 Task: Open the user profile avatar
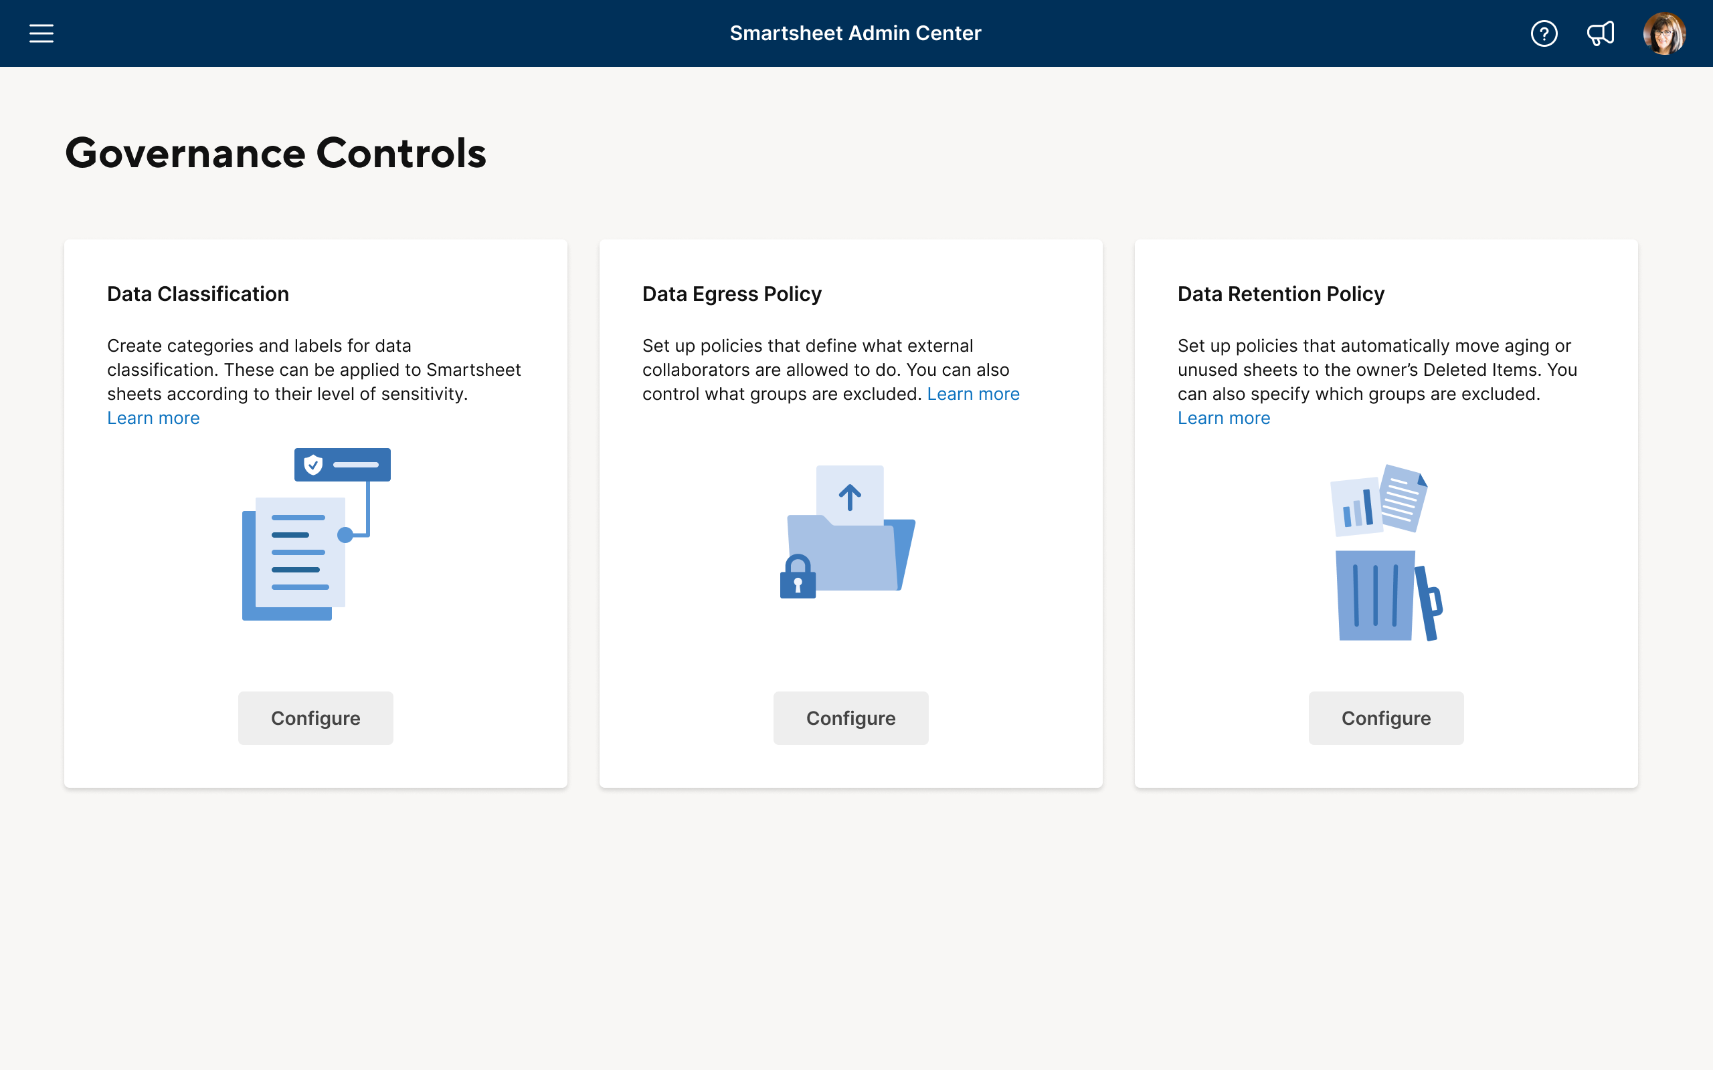[x=1664, y=33]
